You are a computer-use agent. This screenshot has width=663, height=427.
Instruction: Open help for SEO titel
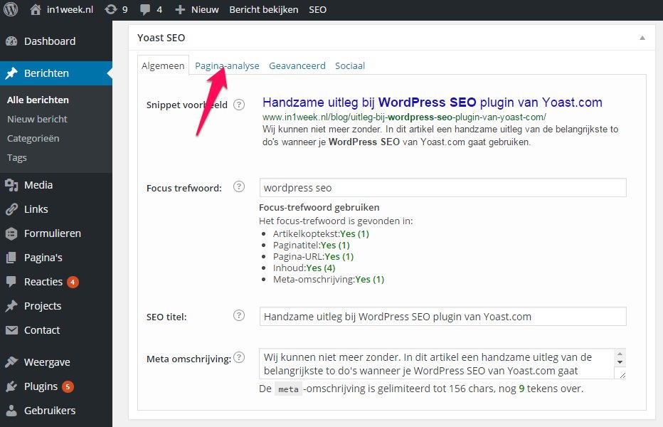[x=239, y=315]
